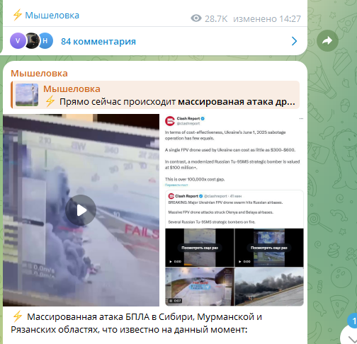Open the dark photo commenter avatar
The width and height of the screenshot is (357, 344).
pos(32,41)
